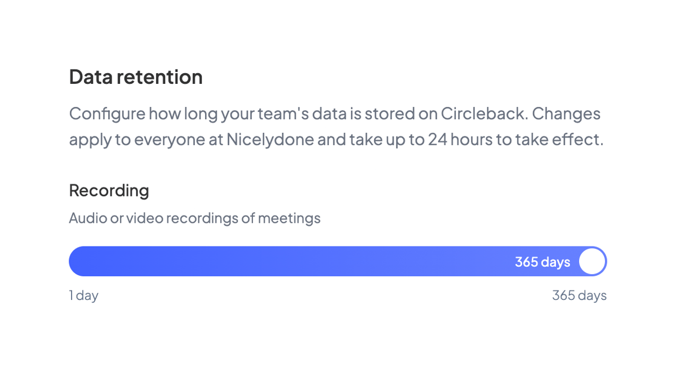Click the recording retention slider track

point(338,261)
